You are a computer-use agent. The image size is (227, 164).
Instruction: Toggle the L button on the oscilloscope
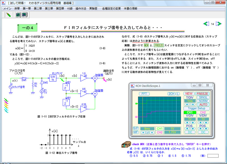(x=178, y=94)
